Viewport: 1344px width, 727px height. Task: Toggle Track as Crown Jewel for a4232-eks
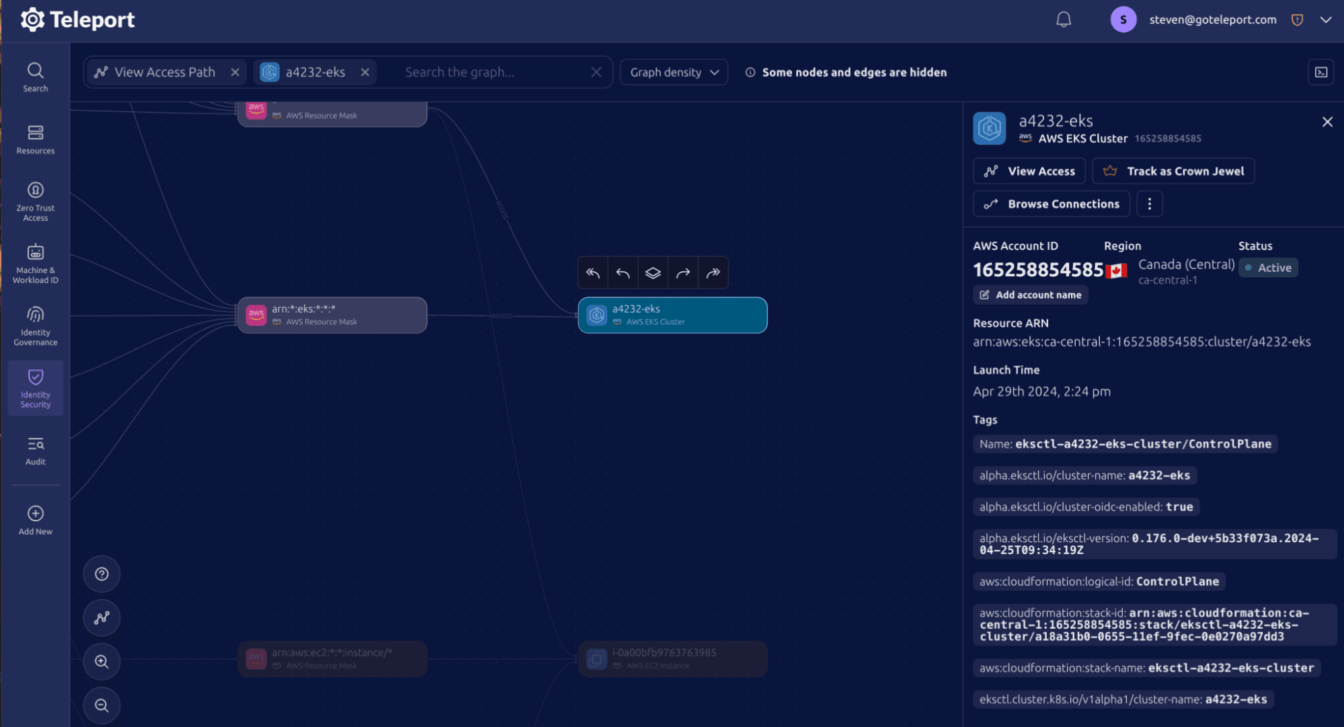(1173, 171)
